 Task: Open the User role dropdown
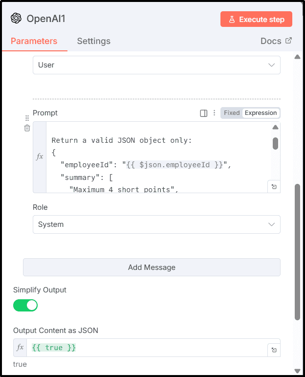click(156, 65)
